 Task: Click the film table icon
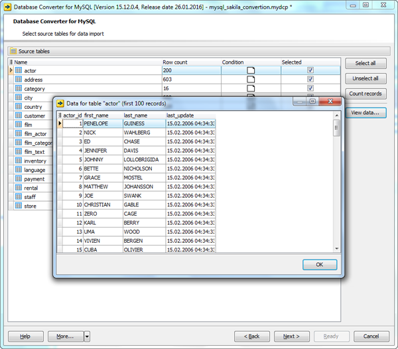pyautogui.click(x=19, y=124)
